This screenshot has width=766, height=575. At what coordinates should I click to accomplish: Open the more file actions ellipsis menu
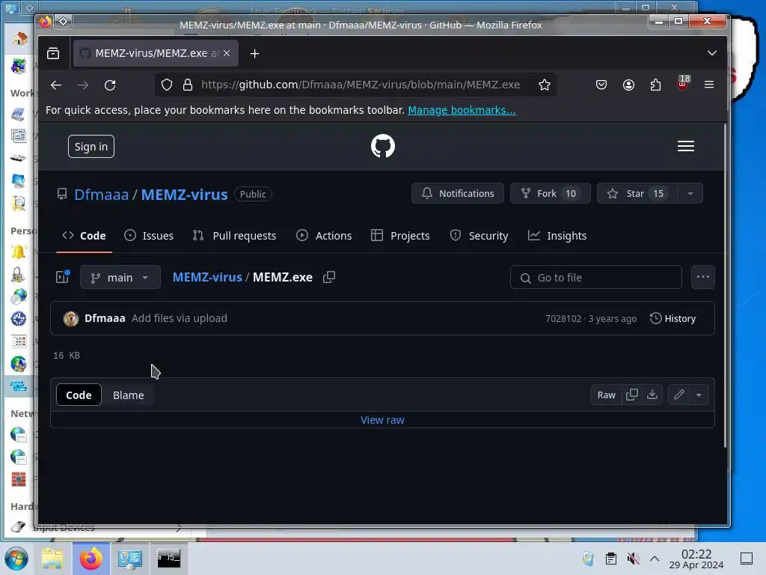click(x=703, y=277)
